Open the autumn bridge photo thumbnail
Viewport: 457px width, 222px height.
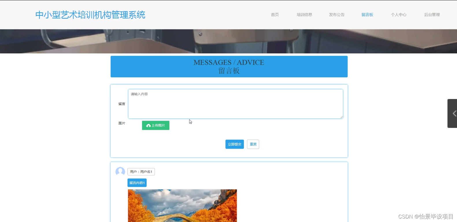pyautogui.click(x=182, y=206)
